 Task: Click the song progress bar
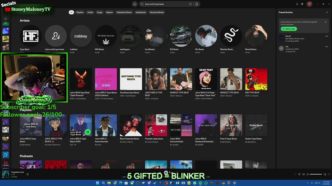166,177
